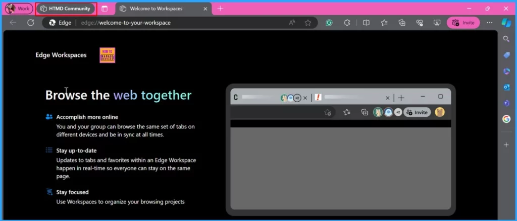
Task: Click the Browse the web together headline
Action: click(x=118, y=95)
